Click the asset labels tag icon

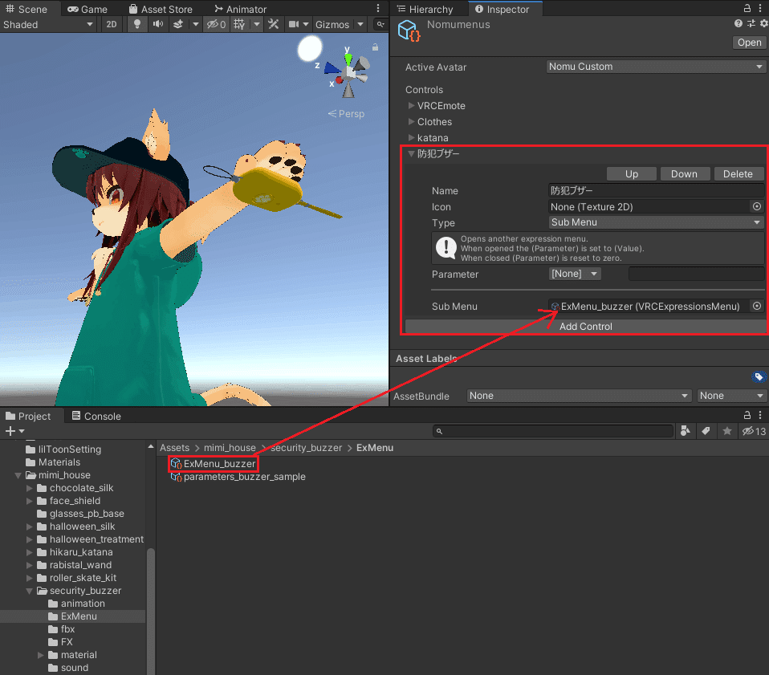[759, 376]
